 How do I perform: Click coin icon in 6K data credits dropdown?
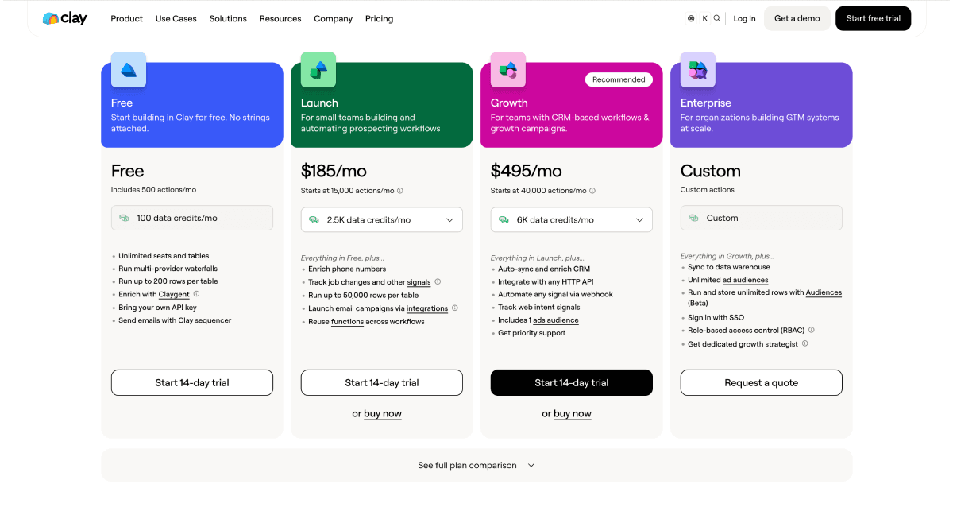[504, 220]
